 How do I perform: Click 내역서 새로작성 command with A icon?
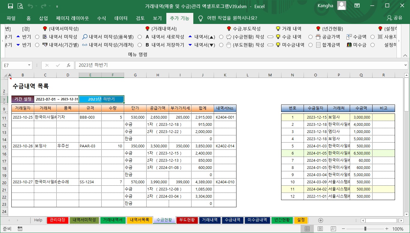coord(165,37)
